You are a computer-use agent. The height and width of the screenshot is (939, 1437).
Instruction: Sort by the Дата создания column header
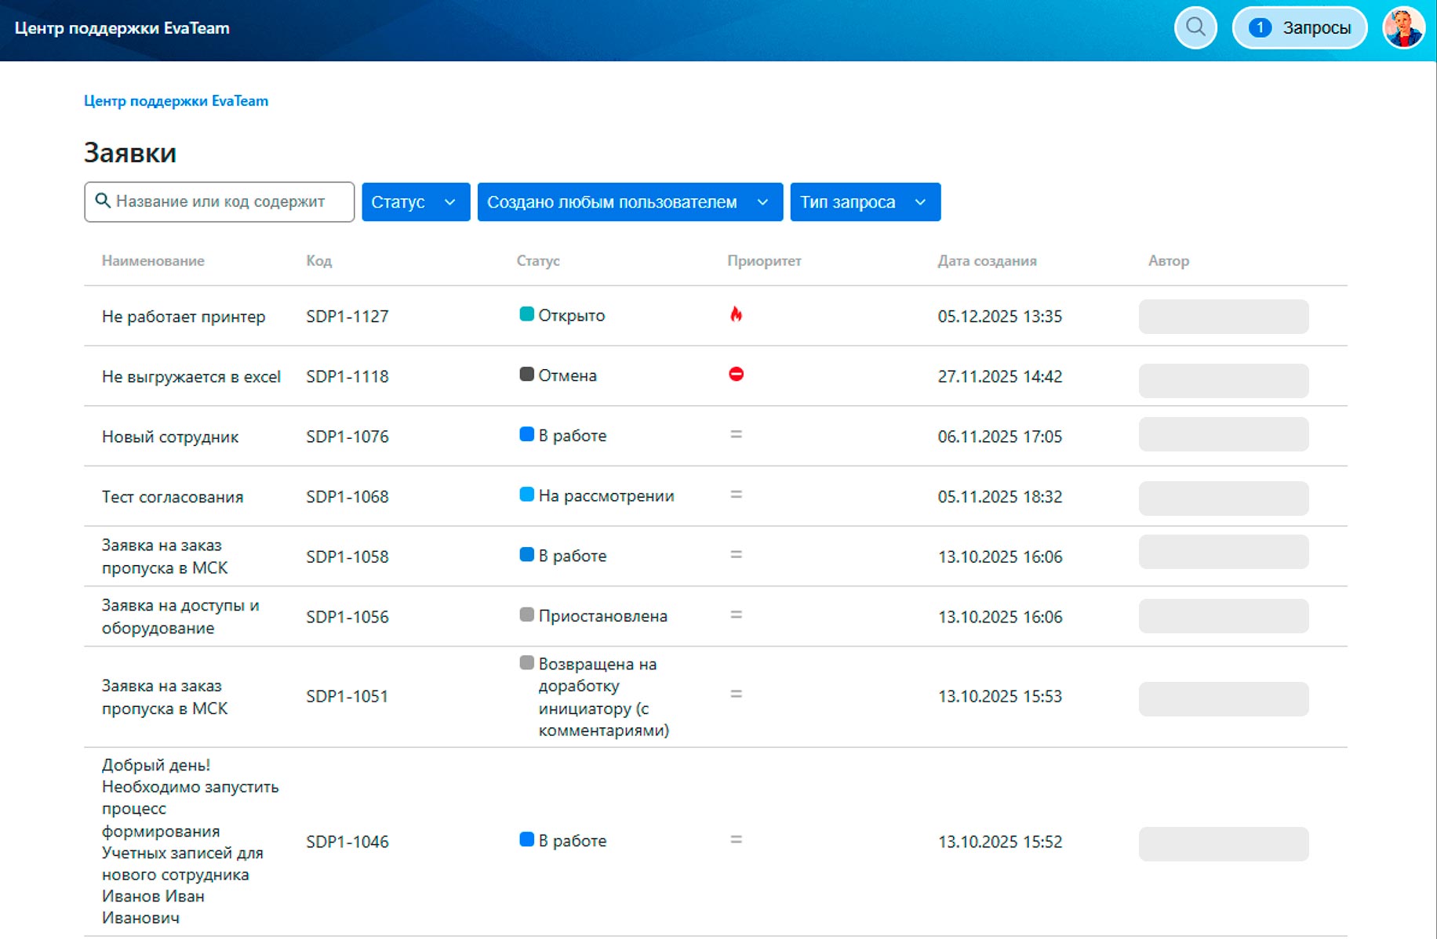coord(987,260)
